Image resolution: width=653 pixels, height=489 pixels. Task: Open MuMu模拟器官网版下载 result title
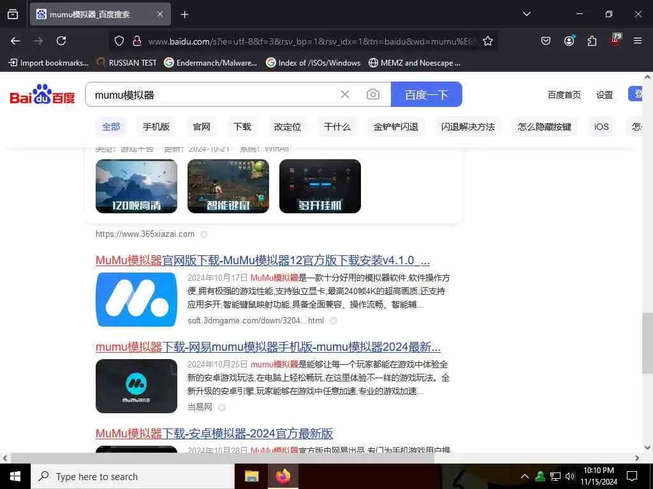pyautogui.click(x=262, y=260)
